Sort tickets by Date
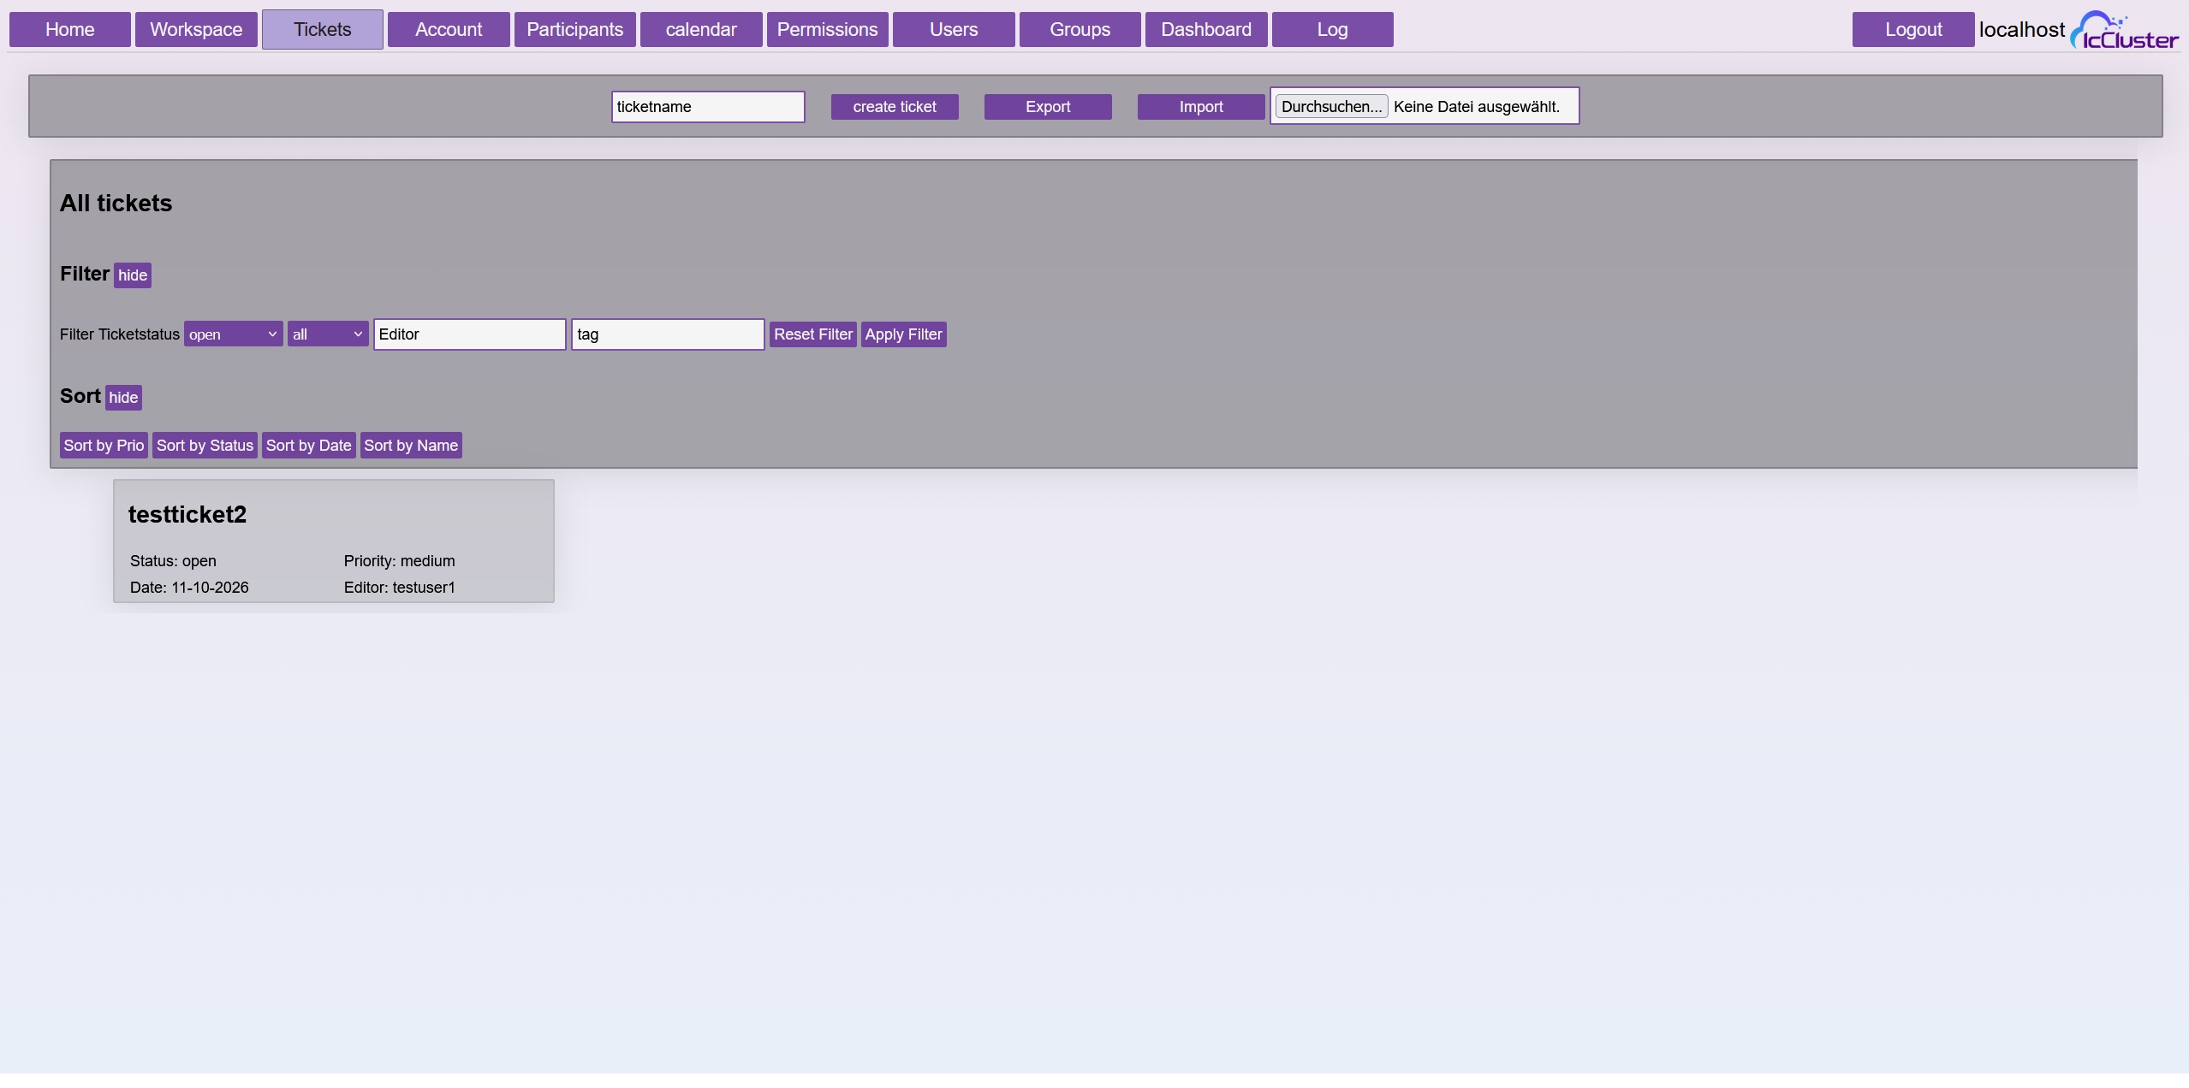2189x1088 pixels. [308, 446]
